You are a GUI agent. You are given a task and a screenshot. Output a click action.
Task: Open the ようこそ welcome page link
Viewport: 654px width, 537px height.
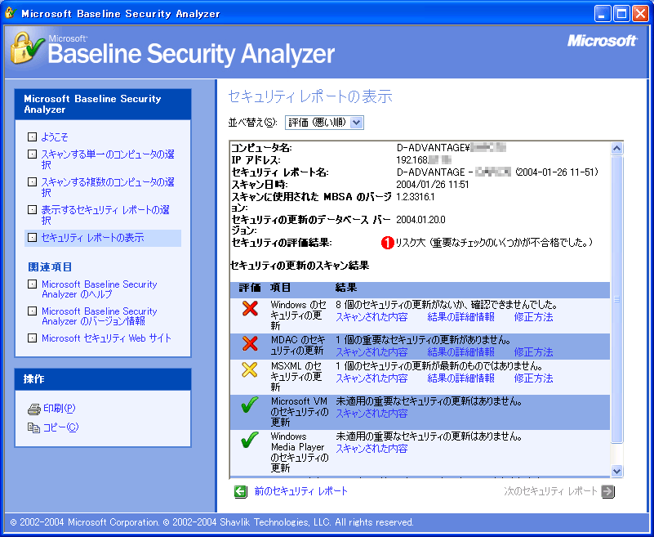click(54, 137)
